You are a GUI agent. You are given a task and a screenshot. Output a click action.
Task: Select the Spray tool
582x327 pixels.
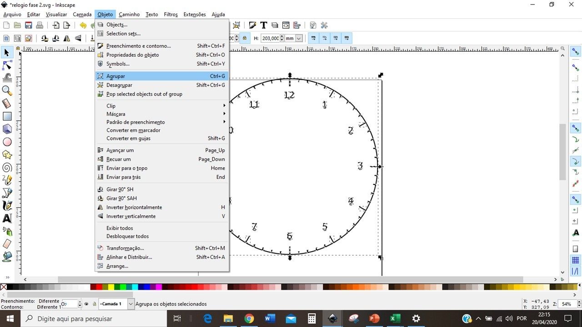tap(7, 231)
